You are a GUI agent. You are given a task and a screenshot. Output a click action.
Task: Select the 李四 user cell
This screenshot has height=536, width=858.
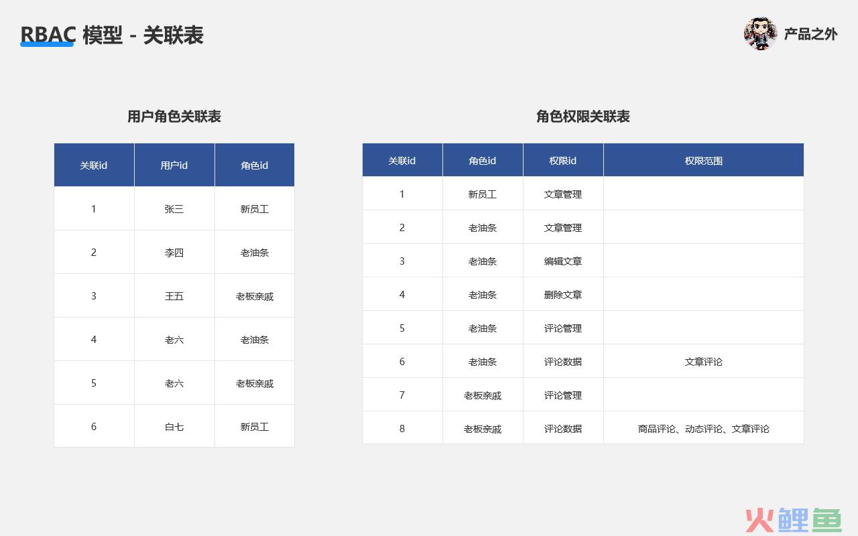coord(174,253)
